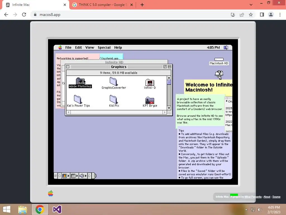Click the browser install app icon

click(233, 15)
